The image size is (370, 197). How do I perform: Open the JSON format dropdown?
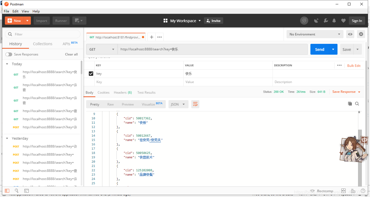[178, 104]
